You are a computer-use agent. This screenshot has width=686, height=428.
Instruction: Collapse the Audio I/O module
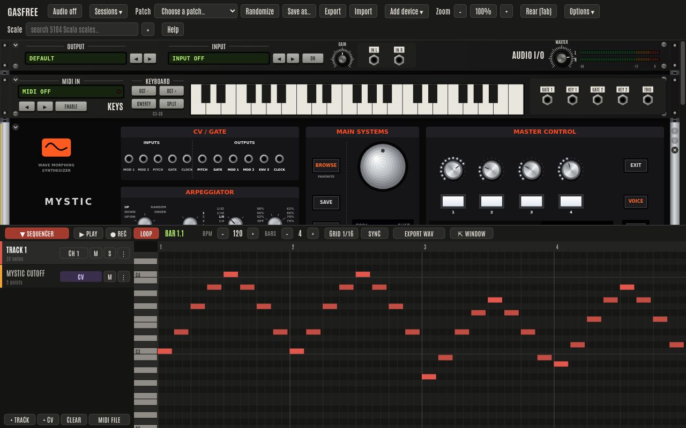[x=16, y=45]
